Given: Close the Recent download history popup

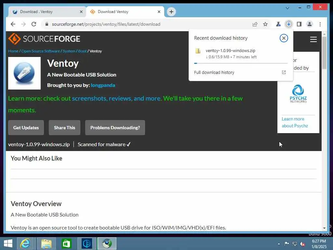Looking at the screenshot, I should point(284,38).
